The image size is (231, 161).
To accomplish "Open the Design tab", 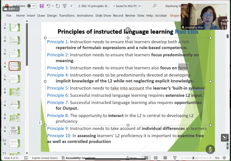I will tap(52, 15).
